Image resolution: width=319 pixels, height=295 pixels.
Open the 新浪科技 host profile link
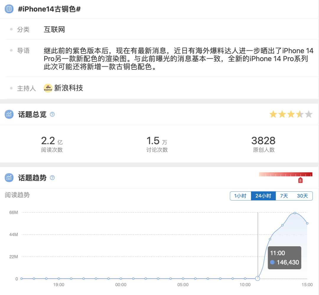(x=69, y=88)
